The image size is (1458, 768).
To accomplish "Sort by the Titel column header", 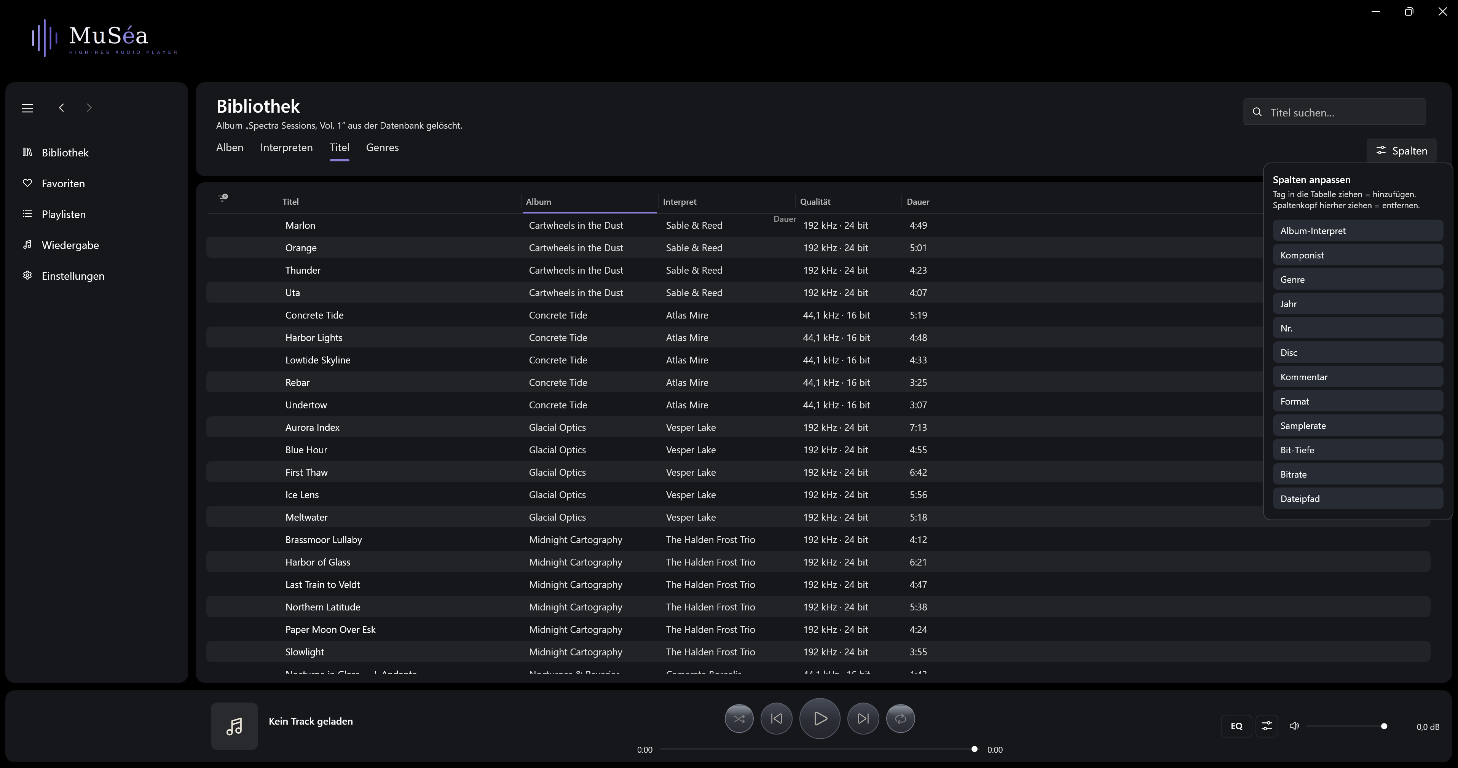I will [x=290, y=201].
